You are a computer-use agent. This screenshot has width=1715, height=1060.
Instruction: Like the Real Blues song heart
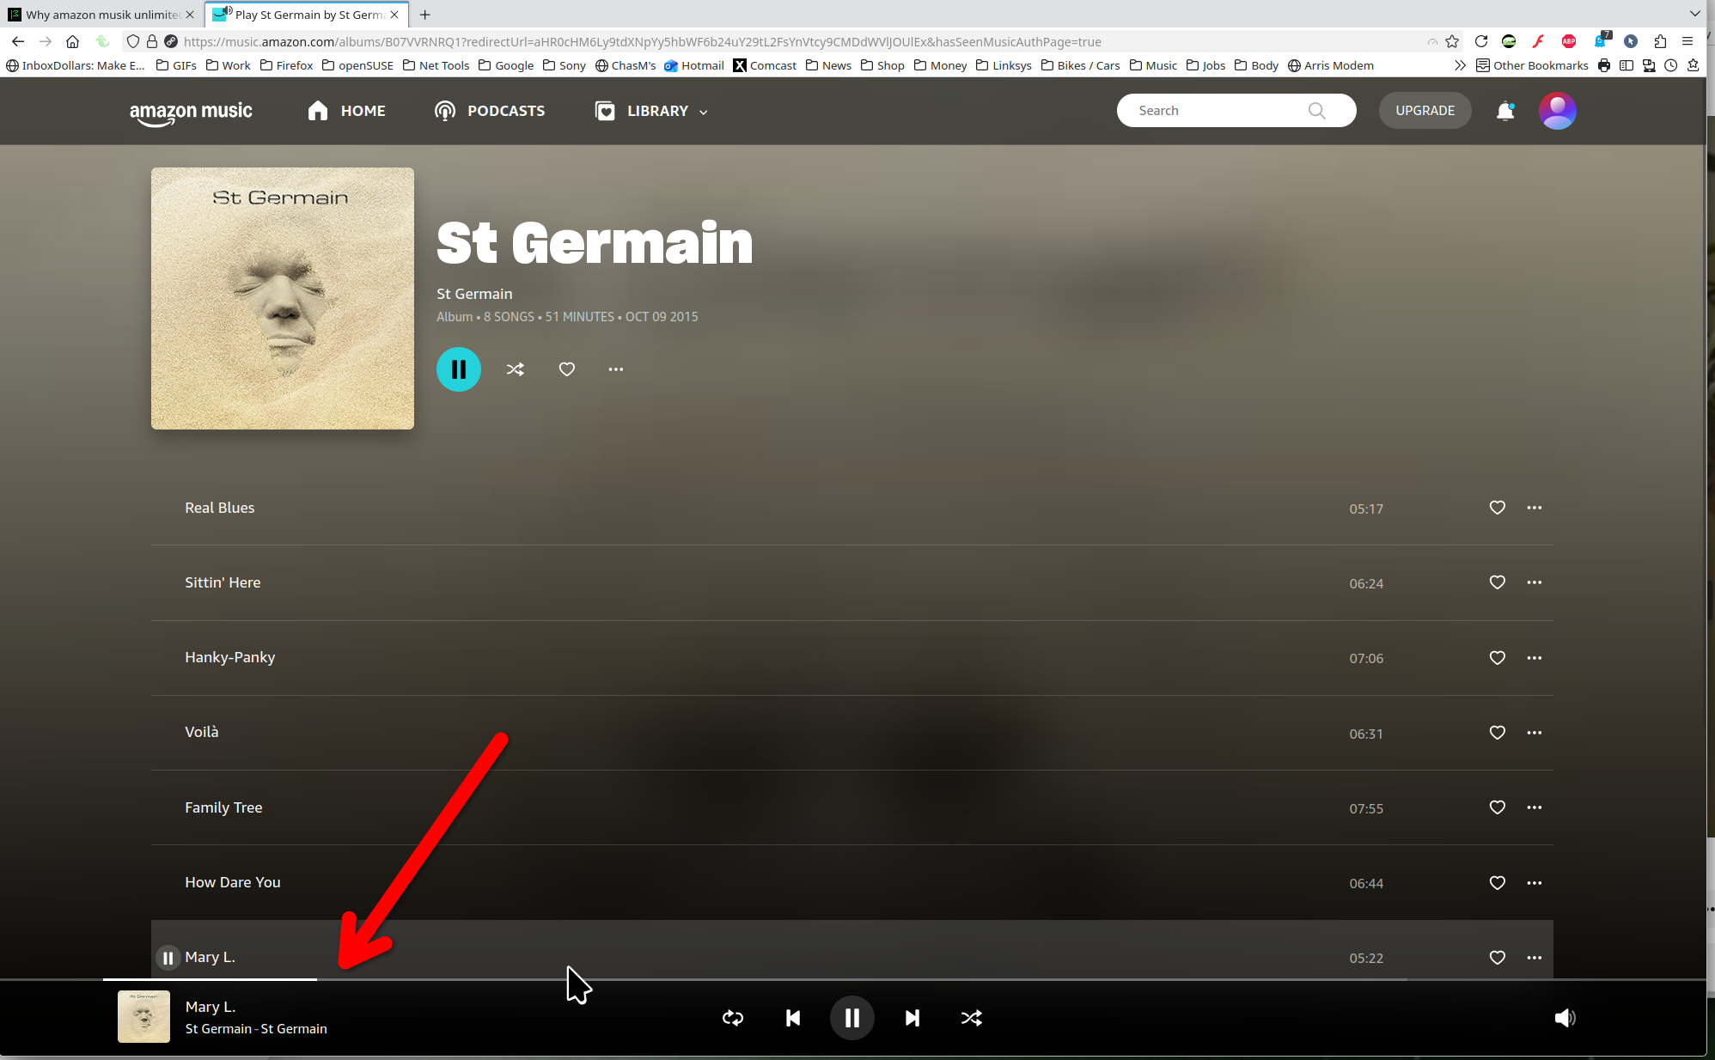1497,508
